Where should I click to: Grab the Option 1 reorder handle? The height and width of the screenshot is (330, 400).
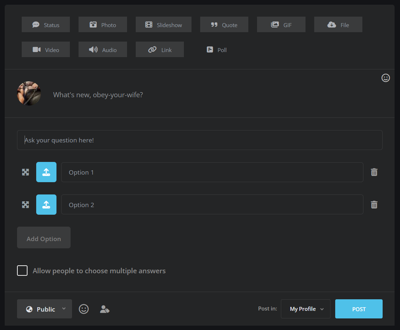25,172
